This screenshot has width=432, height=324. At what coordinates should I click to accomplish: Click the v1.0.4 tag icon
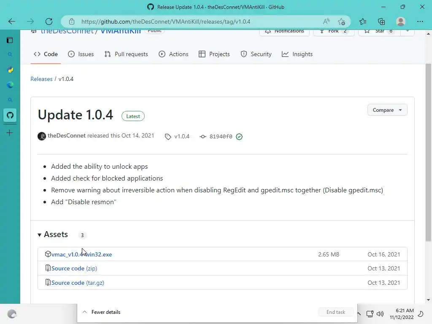coord(168,137)
